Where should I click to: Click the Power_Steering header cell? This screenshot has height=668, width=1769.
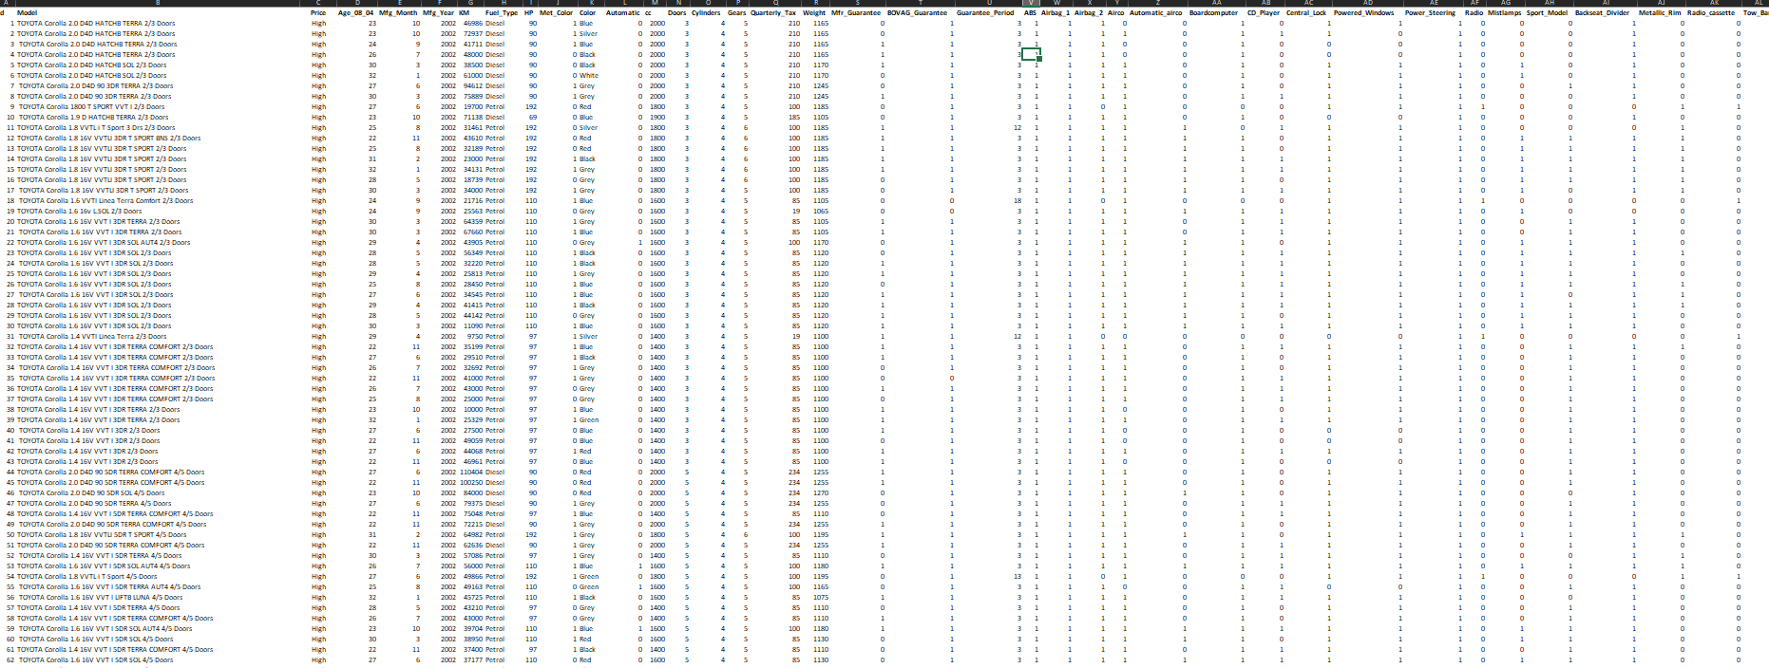[1430, 13]
